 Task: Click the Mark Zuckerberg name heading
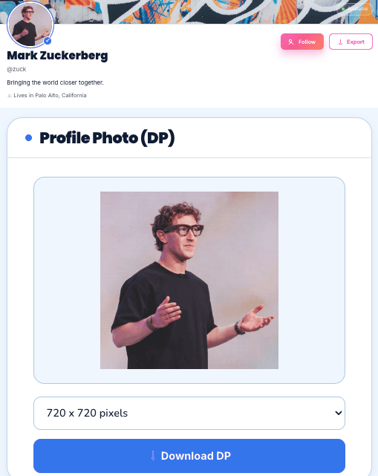(57, 56)
